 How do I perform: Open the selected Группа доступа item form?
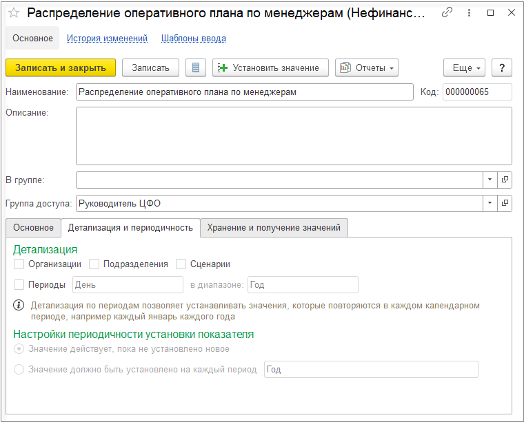505,203
